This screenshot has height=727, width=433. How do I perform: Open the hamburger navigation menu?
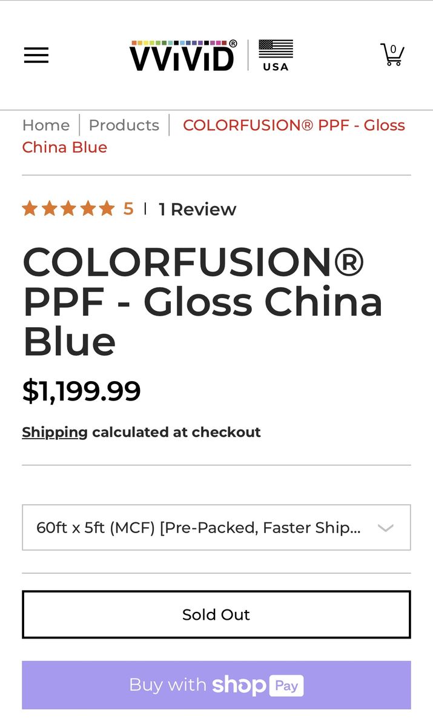pyautogui.click(x=36, y=55)
